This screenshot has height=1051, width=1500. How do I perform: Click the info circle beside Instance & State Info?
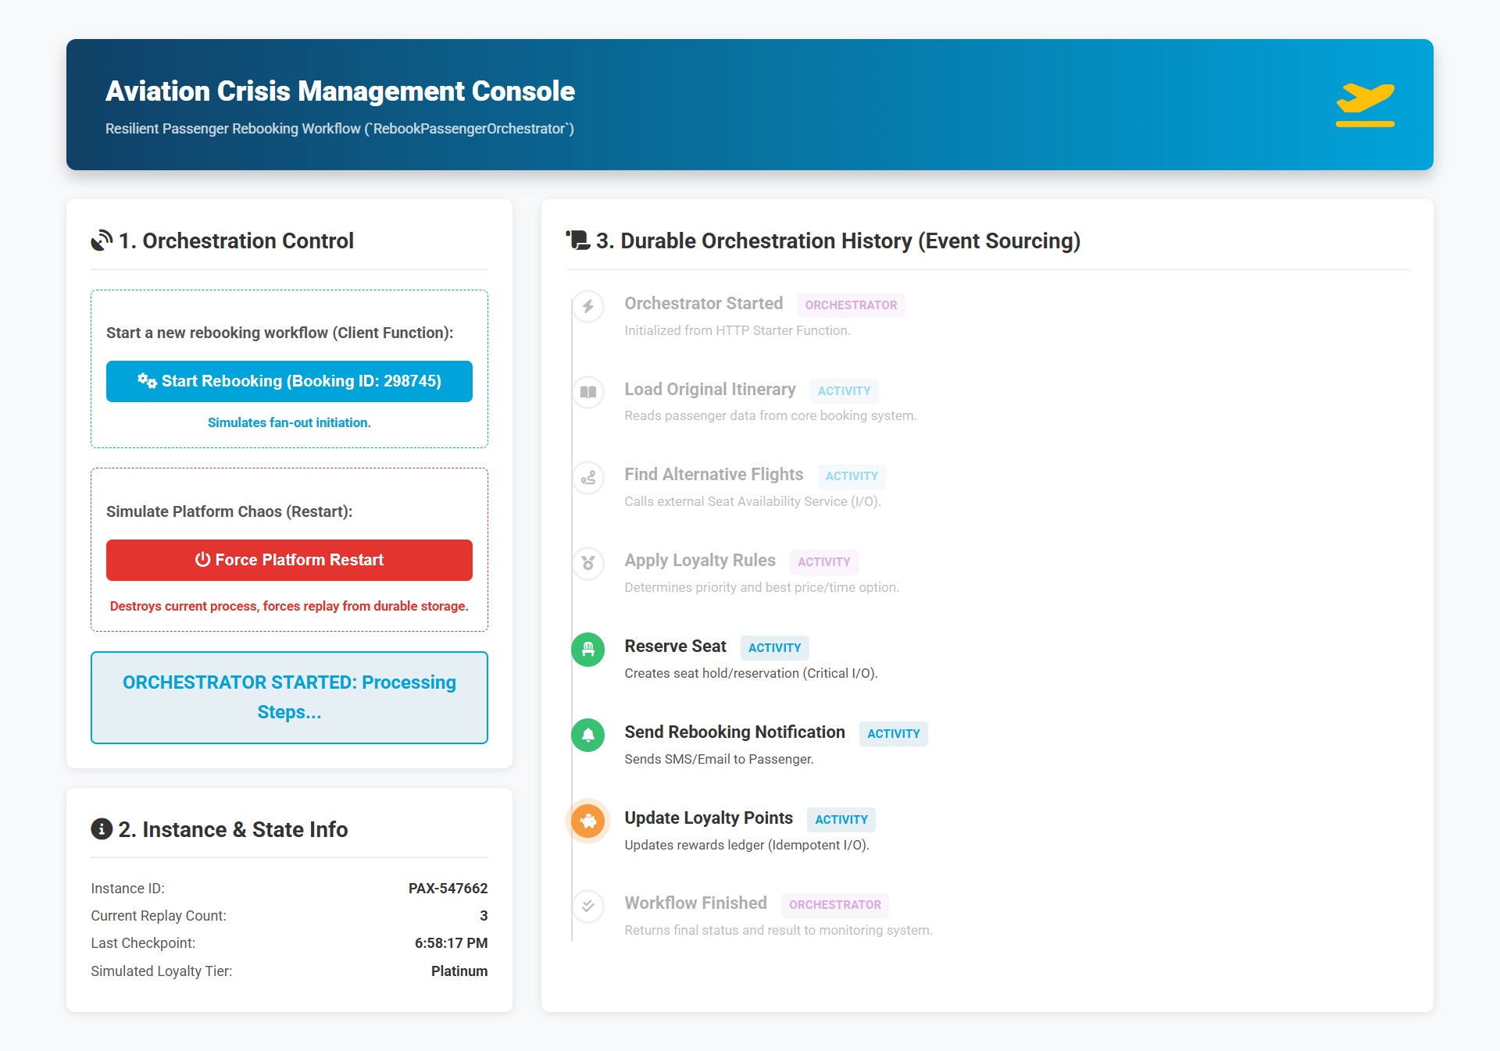coord(102,829)
